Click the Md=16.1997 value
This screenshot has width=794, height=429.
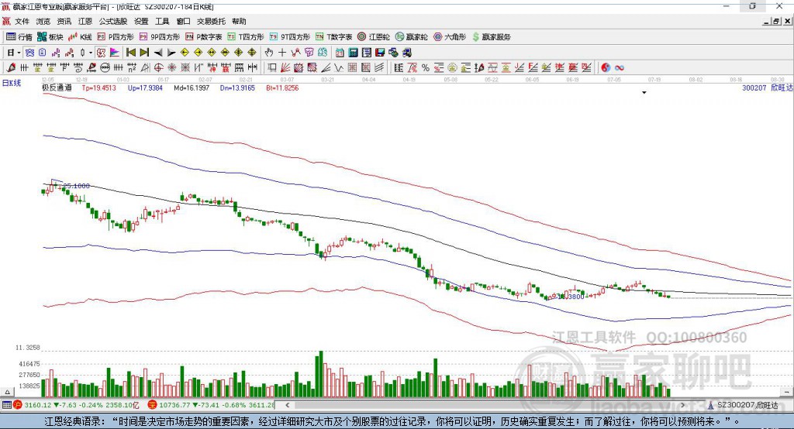pyautogui.click(x=192, y=88)
